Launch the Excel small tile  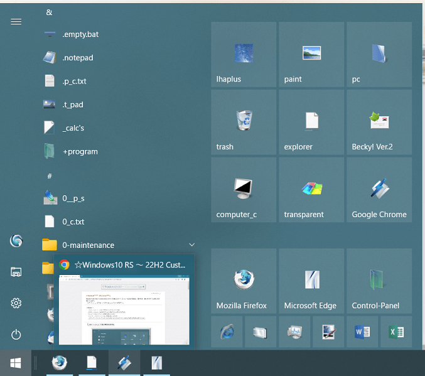pyautogui.click(x=396, y=332)
